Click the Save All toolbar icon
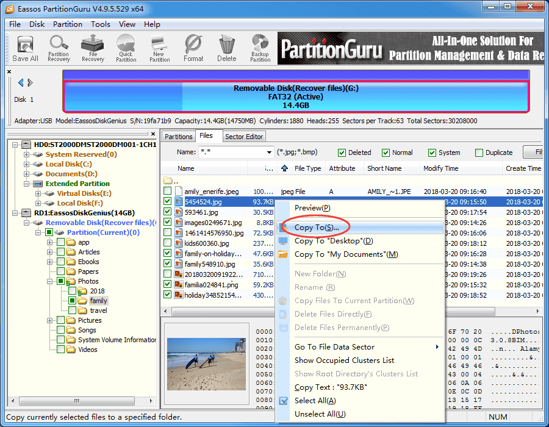This screenshot has height=427, width=549. point(25,49)
